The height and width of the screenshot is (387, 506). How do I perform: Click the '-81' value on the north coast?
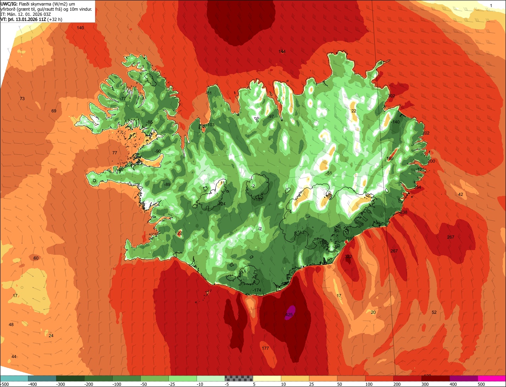tap(209, 93)
